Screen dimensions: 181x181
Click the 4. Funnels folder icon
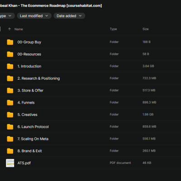tap(10, 103)
